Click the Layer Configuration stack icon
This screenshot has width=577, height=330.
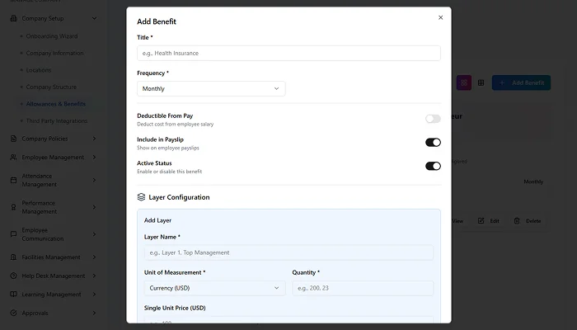click(x=141, y=197)
